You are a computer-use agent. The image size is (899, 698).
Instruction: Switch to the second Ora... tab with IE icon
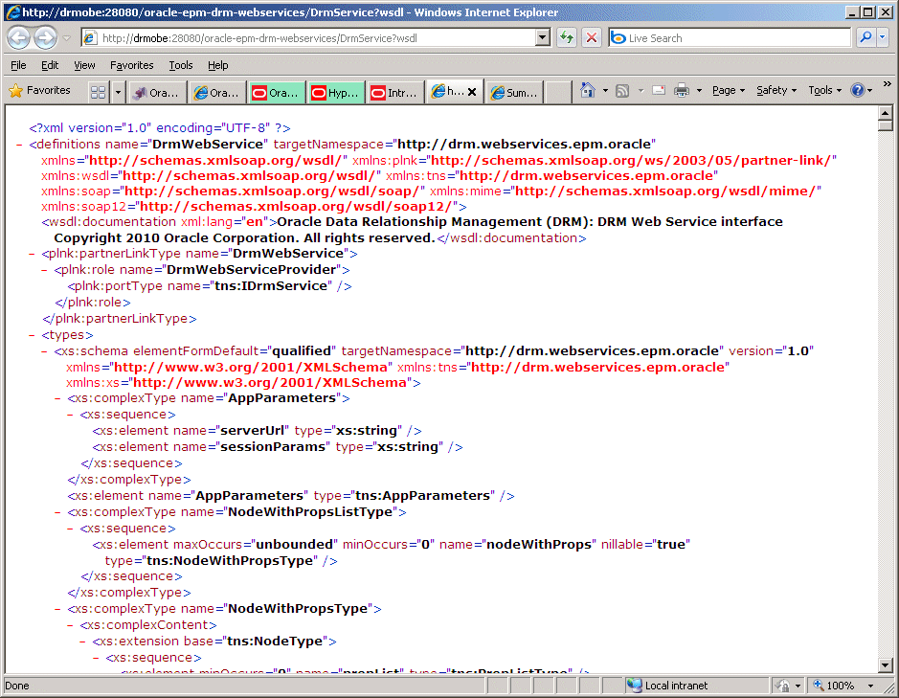[x=216, y=92]
